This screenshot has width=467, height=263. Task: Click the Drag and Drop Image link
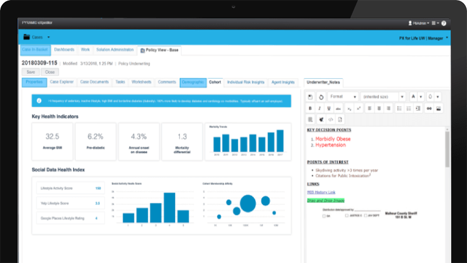[x=326, y=200]
